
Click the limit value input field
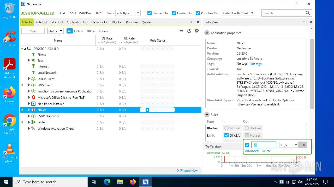(264, 145)
